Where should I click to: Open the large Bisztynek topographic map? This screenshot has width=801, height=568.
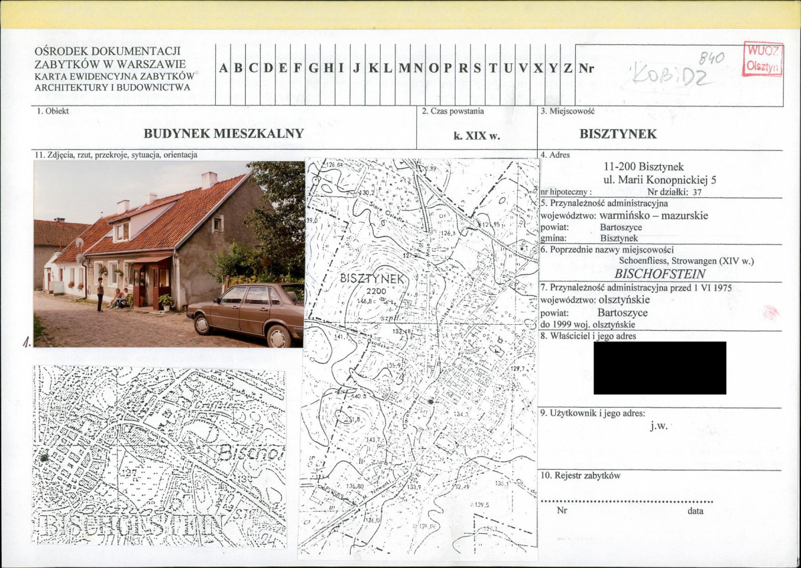point(420,359)
